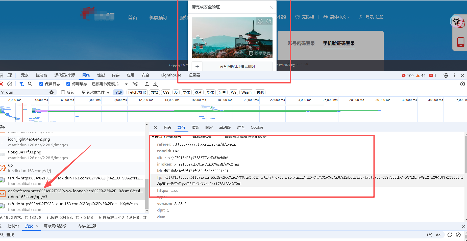Toggle regex option in search drawer
Image resolution: width=467 pixels, height=241 pixels.
click(x=430, y=235)
